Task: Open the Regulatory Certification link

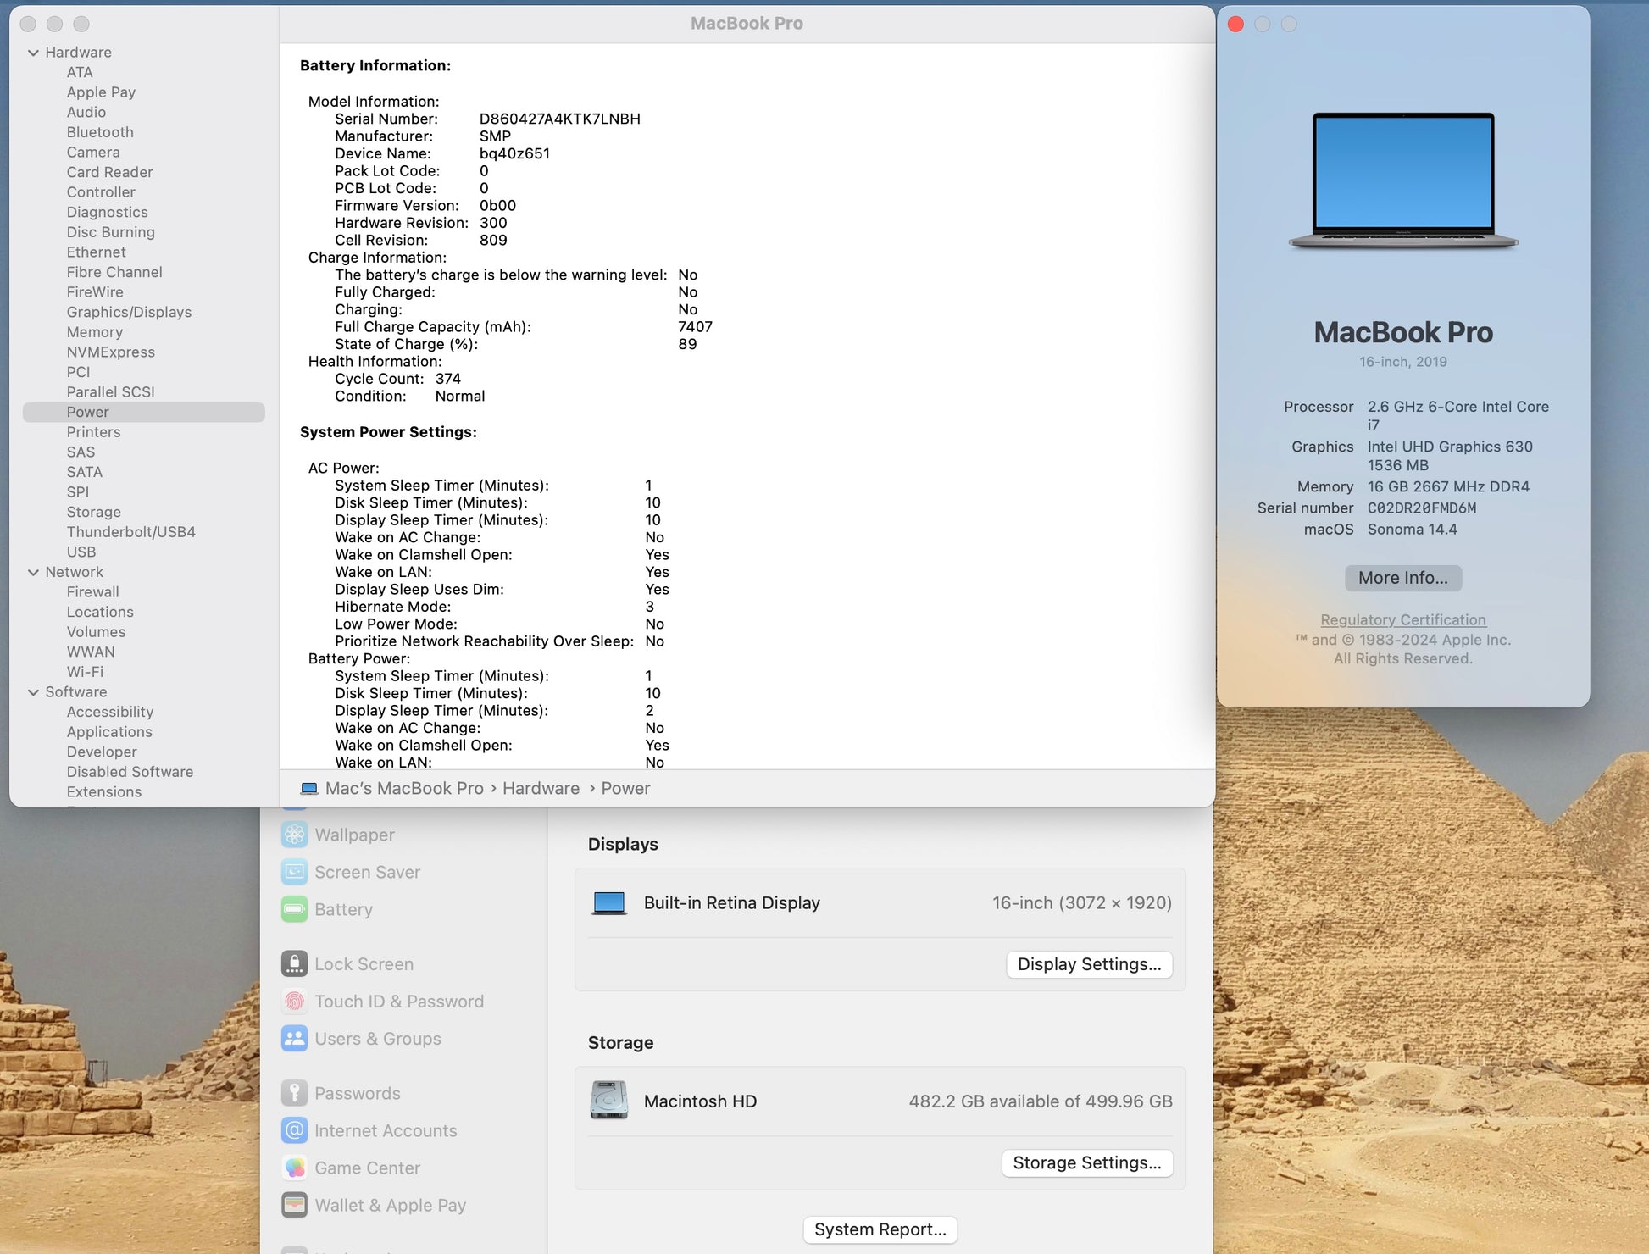Action: [1402, 619]
